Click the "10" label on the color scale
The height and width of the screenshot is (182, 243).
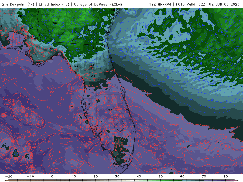(74, 177)
